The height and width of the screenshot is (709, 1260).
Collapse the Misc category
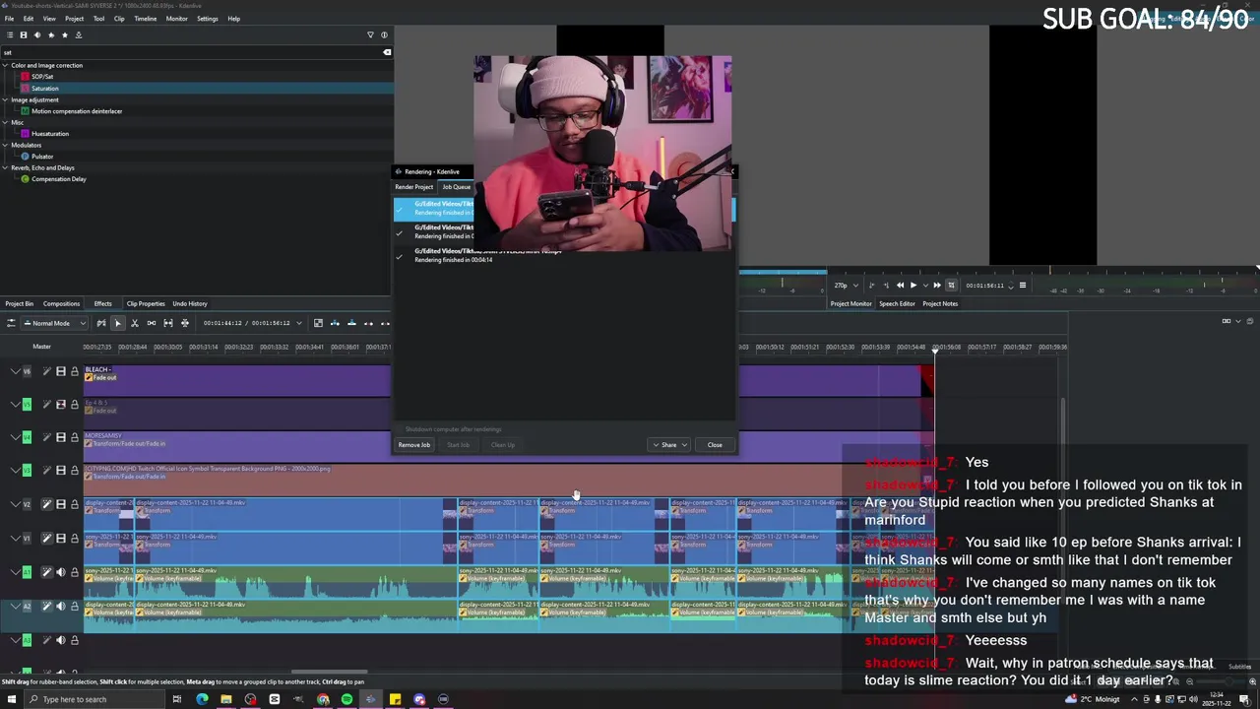click(x=5, y=122)
